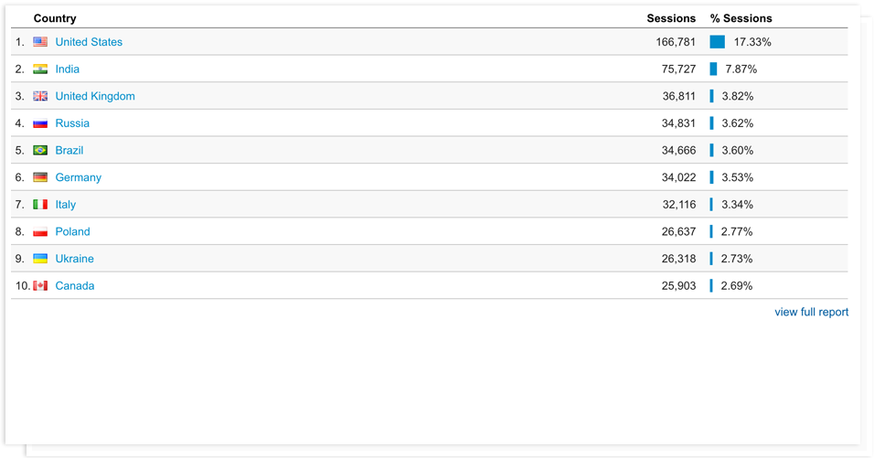The width and height of the screenshot is (874, 458).
Task: Click the Brazil flag icon
Action: (x=40, y=151)
